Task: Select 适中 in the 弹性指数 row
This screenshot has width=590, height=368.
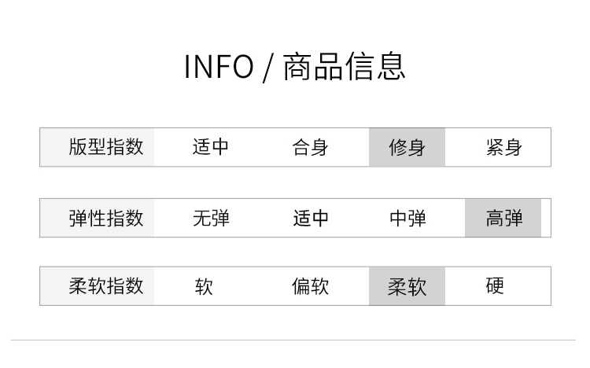Action: click(x=310, y=218)
